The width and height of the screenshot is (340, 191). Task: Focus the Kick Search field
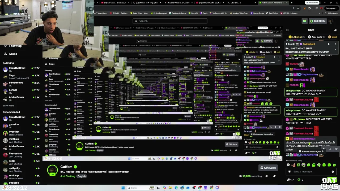[170, 21]
